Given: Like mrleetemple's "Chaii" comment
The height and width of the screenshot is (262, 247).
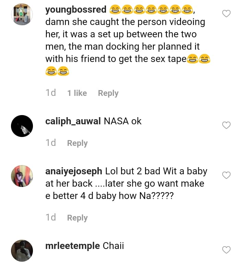Looking at the screenshot, I should click(x=226, y=250).
